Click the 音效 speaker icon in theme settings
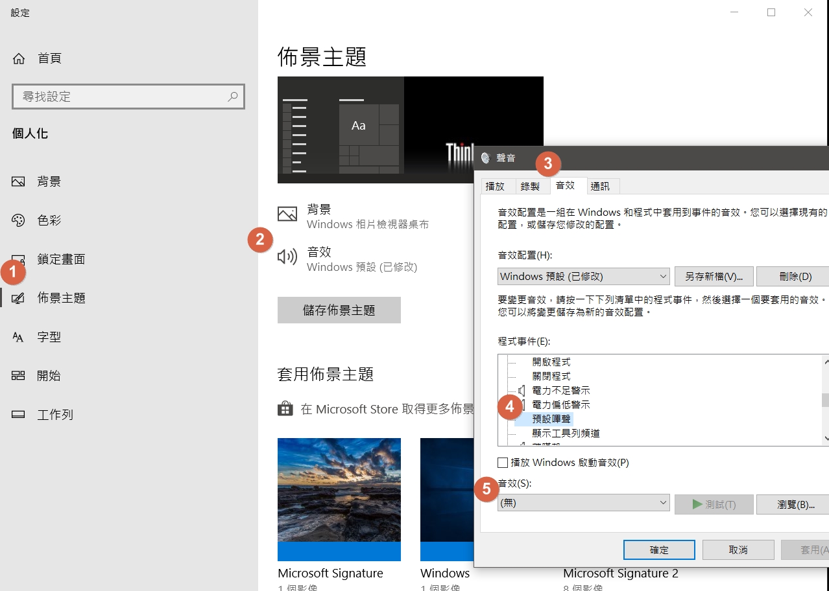Viewport: 829px width, 591px height. [x=287, y=257]
